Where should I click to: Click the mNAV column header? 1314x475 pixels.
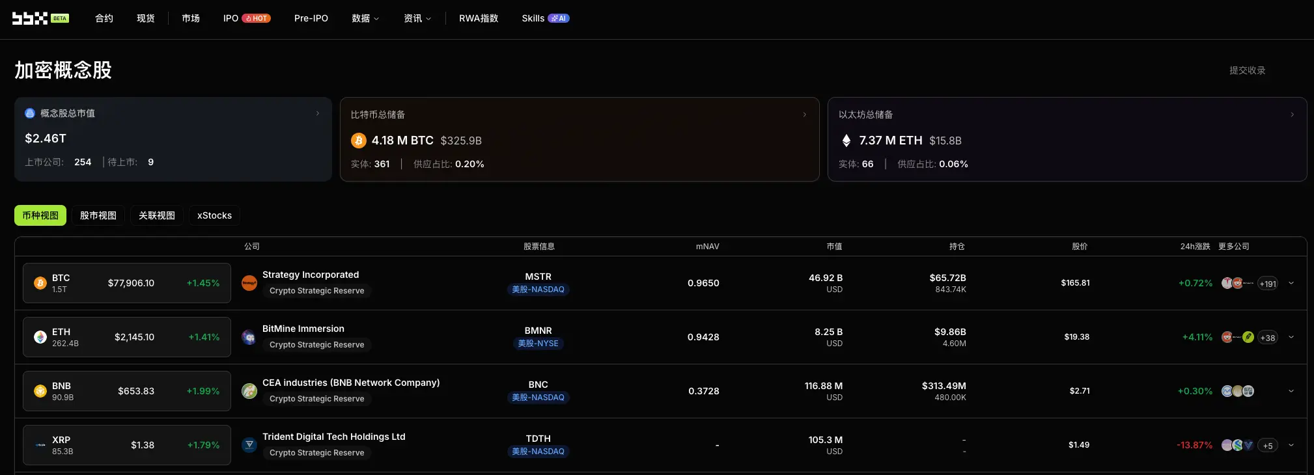coord(708,247)
